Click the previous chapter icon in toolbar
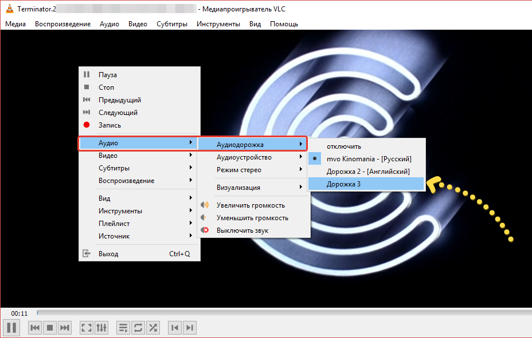The image size is (532, 338). click(175, 328)
